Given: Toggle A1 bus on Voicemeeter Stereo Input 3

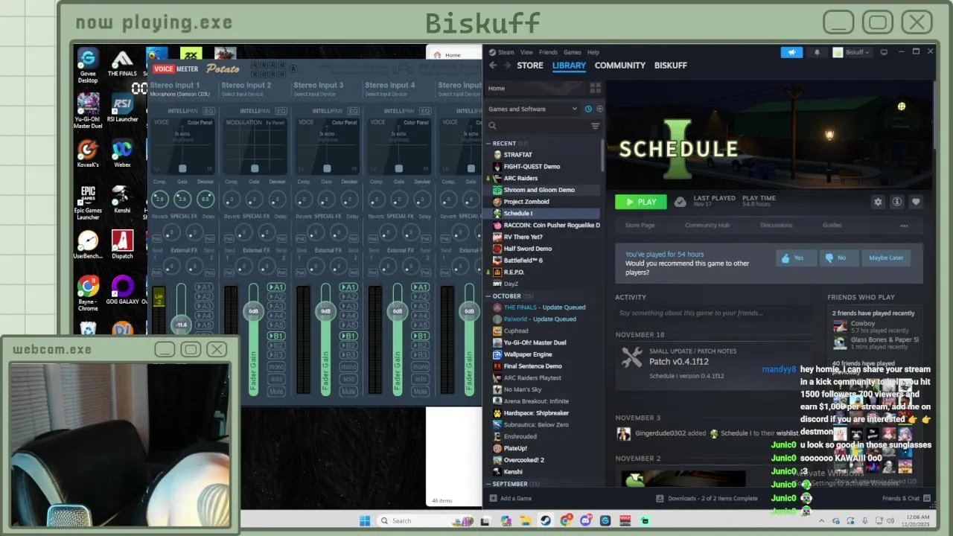Looking at the screenshot, I should (348, 287).
